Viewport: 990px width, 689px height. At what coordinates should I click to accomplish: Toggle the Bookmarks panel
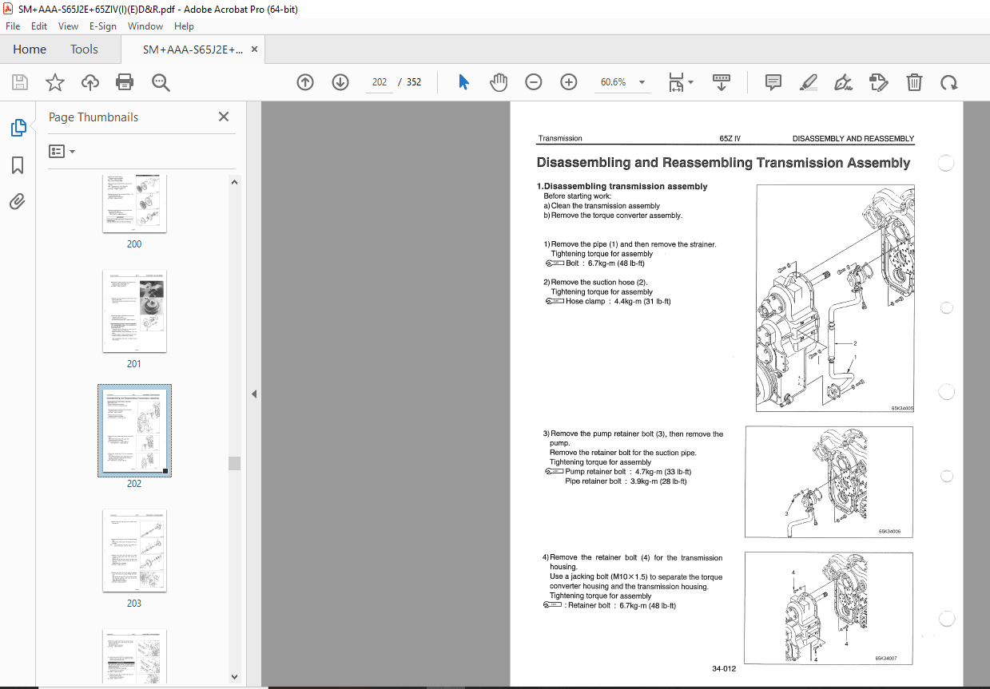point(18,165)
